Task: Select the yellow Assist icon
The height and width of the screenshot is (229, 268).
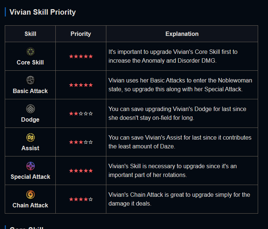Action: click(x=30, y=137)
